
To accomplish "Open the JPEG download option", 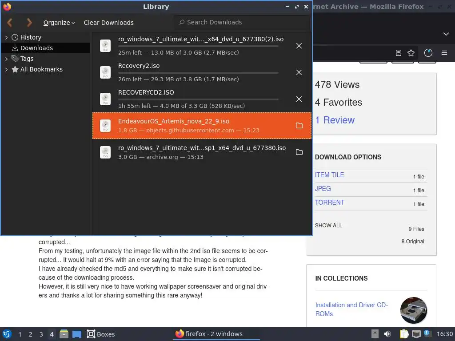I will coord(323,188).
